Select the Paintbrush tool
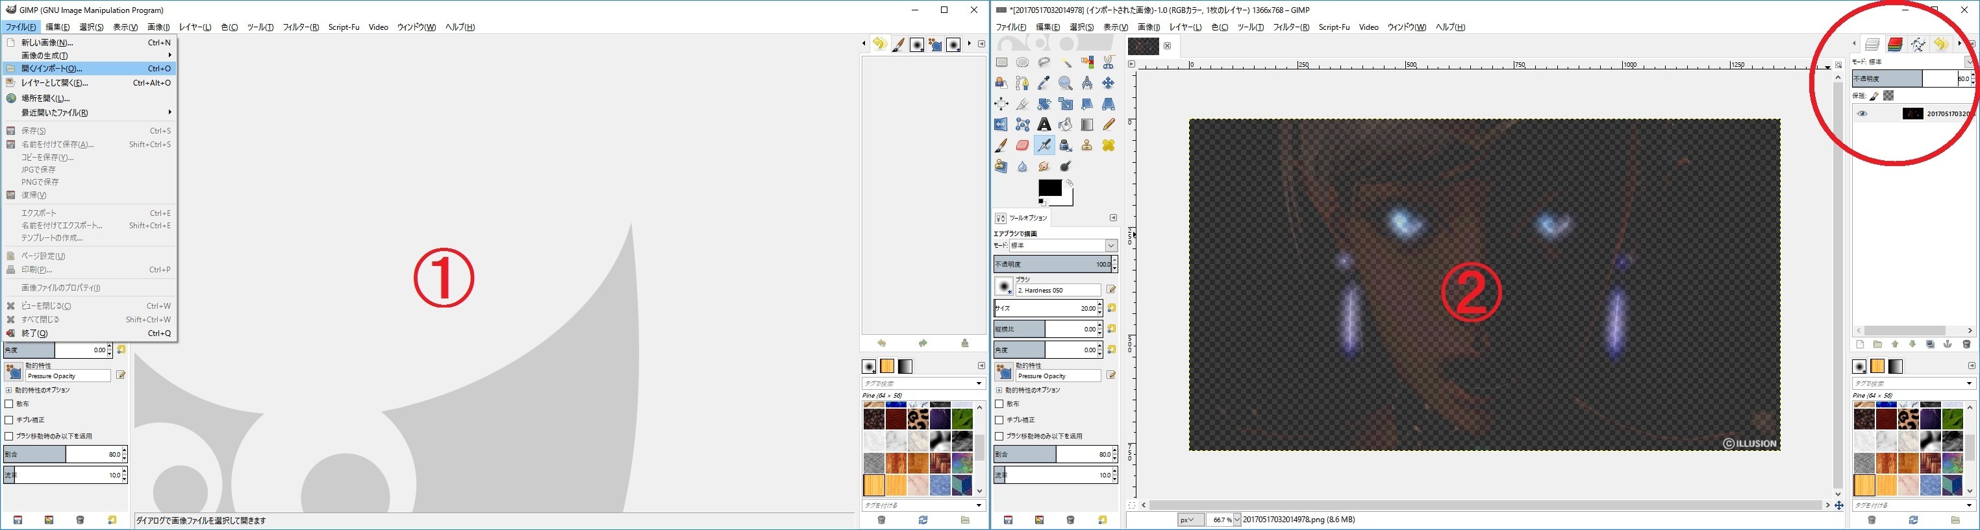Viewport: 1980px width, 530px height. point(1001,145)
